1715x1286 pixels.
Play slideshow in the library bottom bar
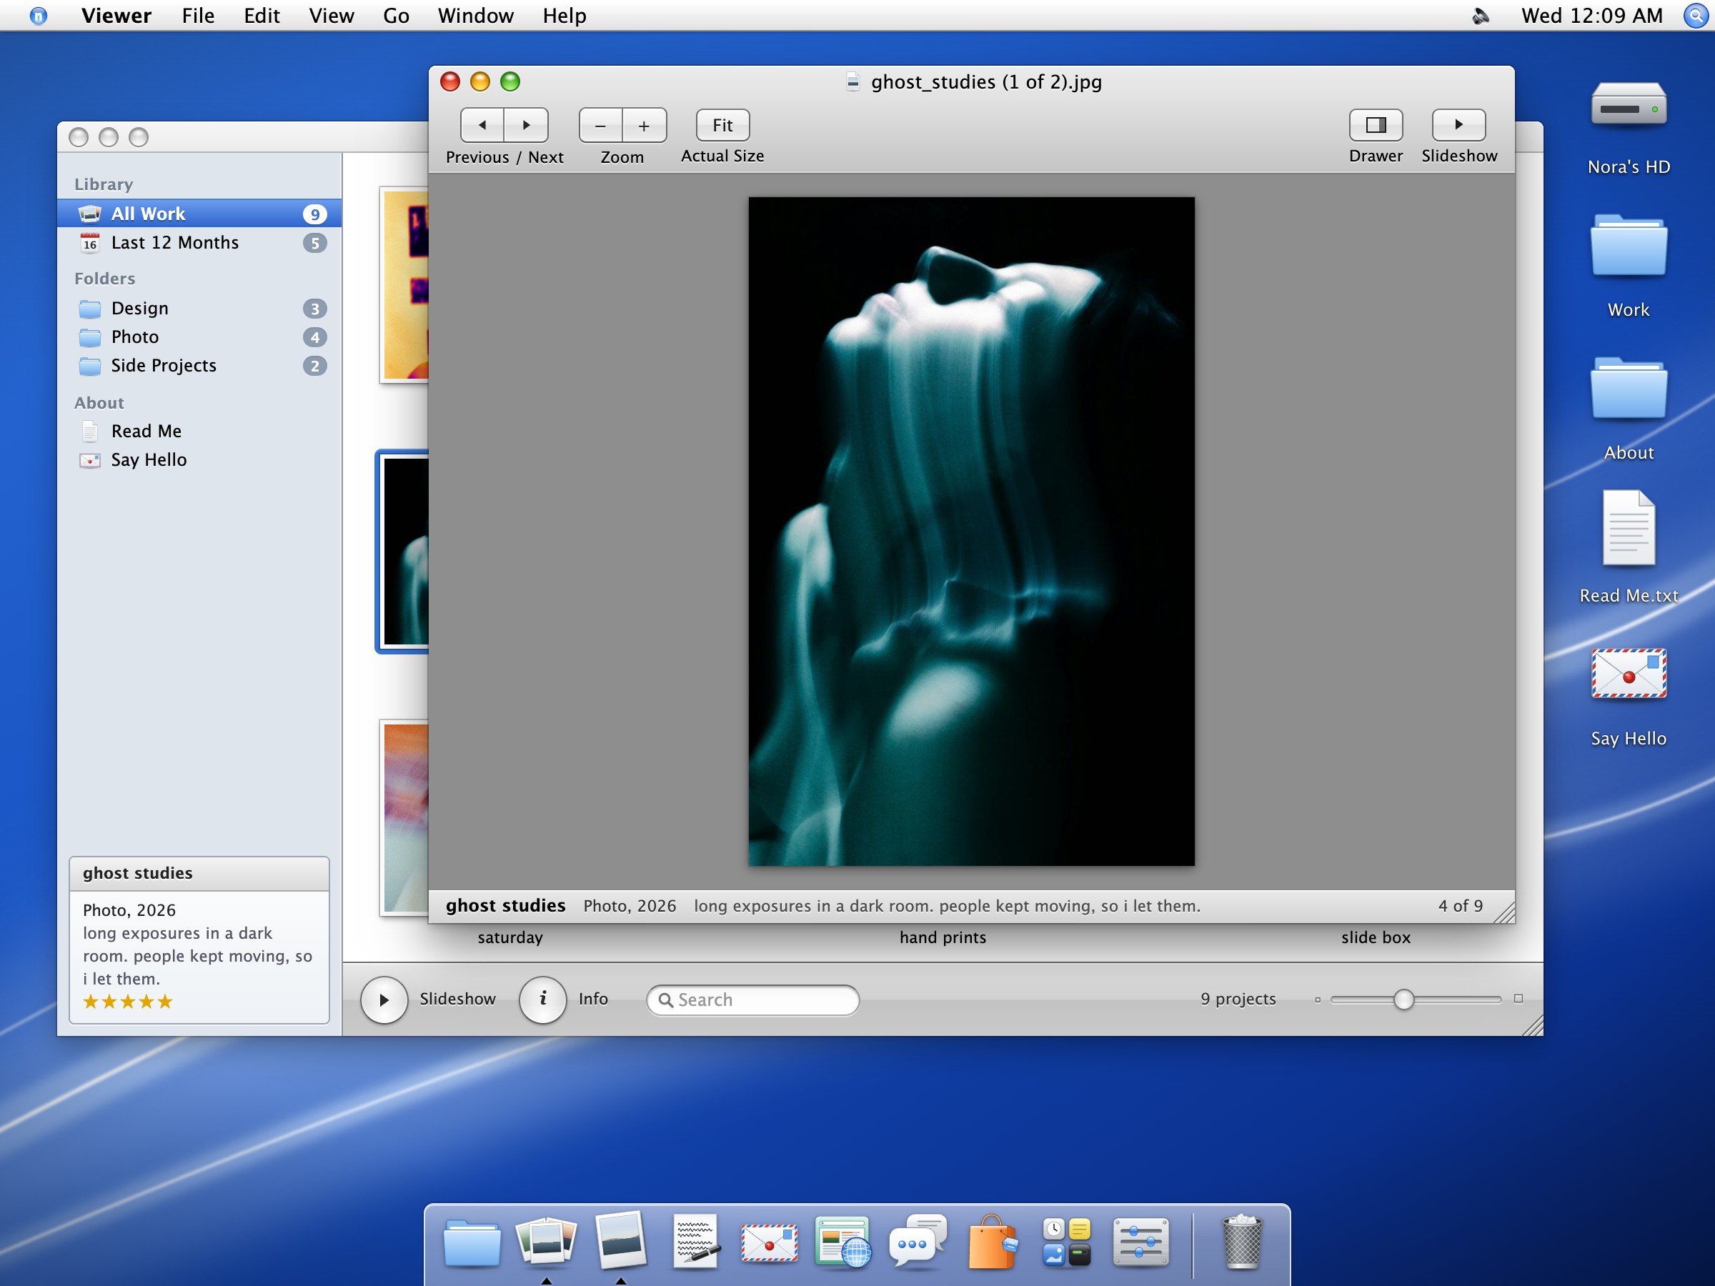pos(384,1000)
